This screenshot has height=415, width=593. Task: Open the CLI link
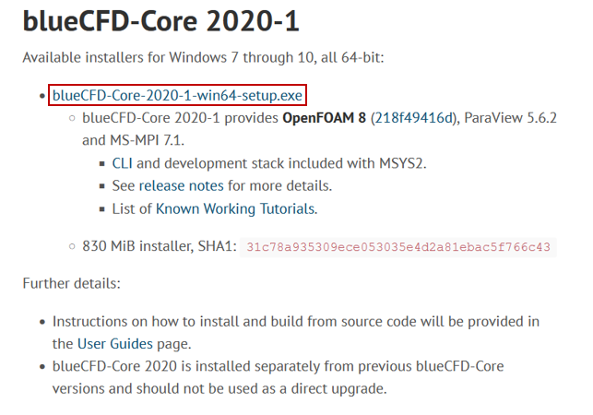pos(122,163)
